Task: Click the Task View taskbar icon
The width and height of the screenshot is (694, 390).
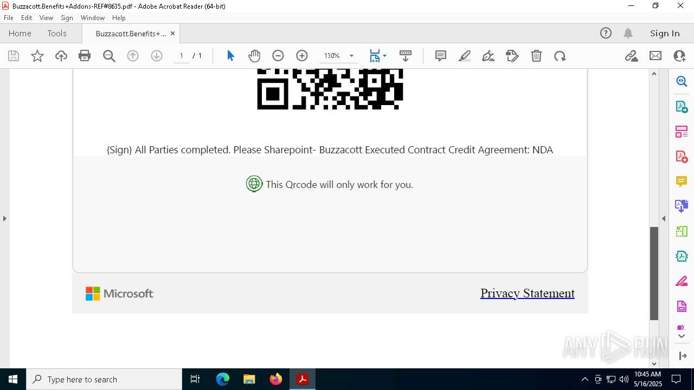Action: point(196,379)
